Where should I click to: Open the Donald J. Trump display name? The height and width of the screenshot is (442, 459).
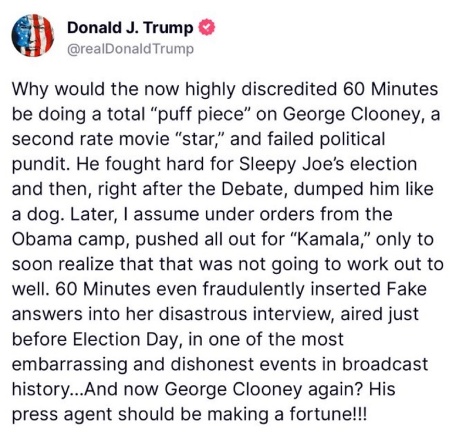tap(130, 28)
